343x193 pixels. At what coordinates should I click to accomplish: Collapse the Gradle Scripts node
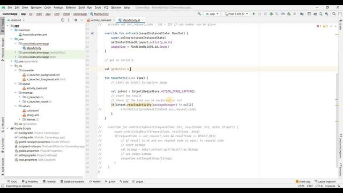click(x=8, y=128)
